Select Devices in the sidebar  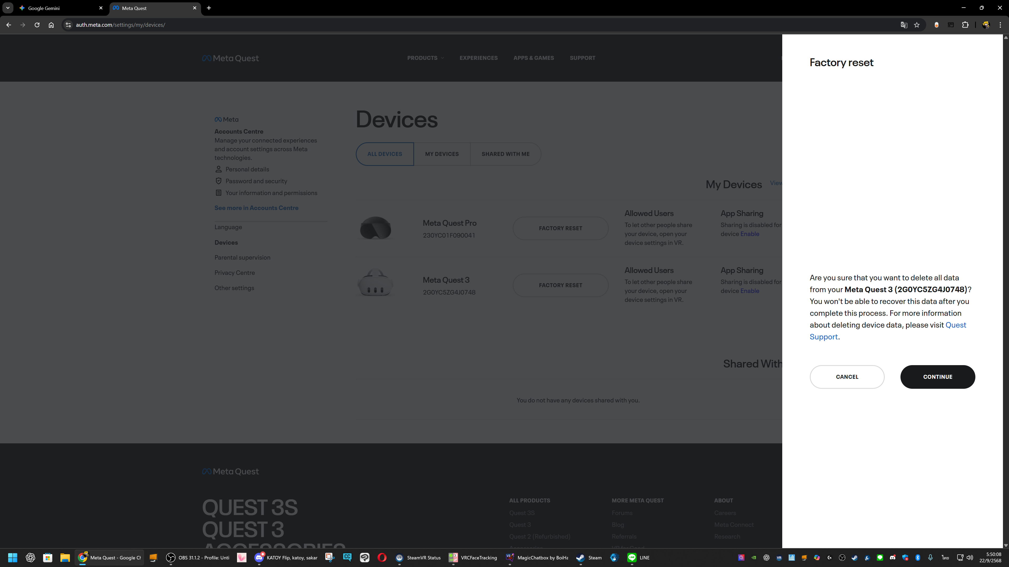(226, 243)
